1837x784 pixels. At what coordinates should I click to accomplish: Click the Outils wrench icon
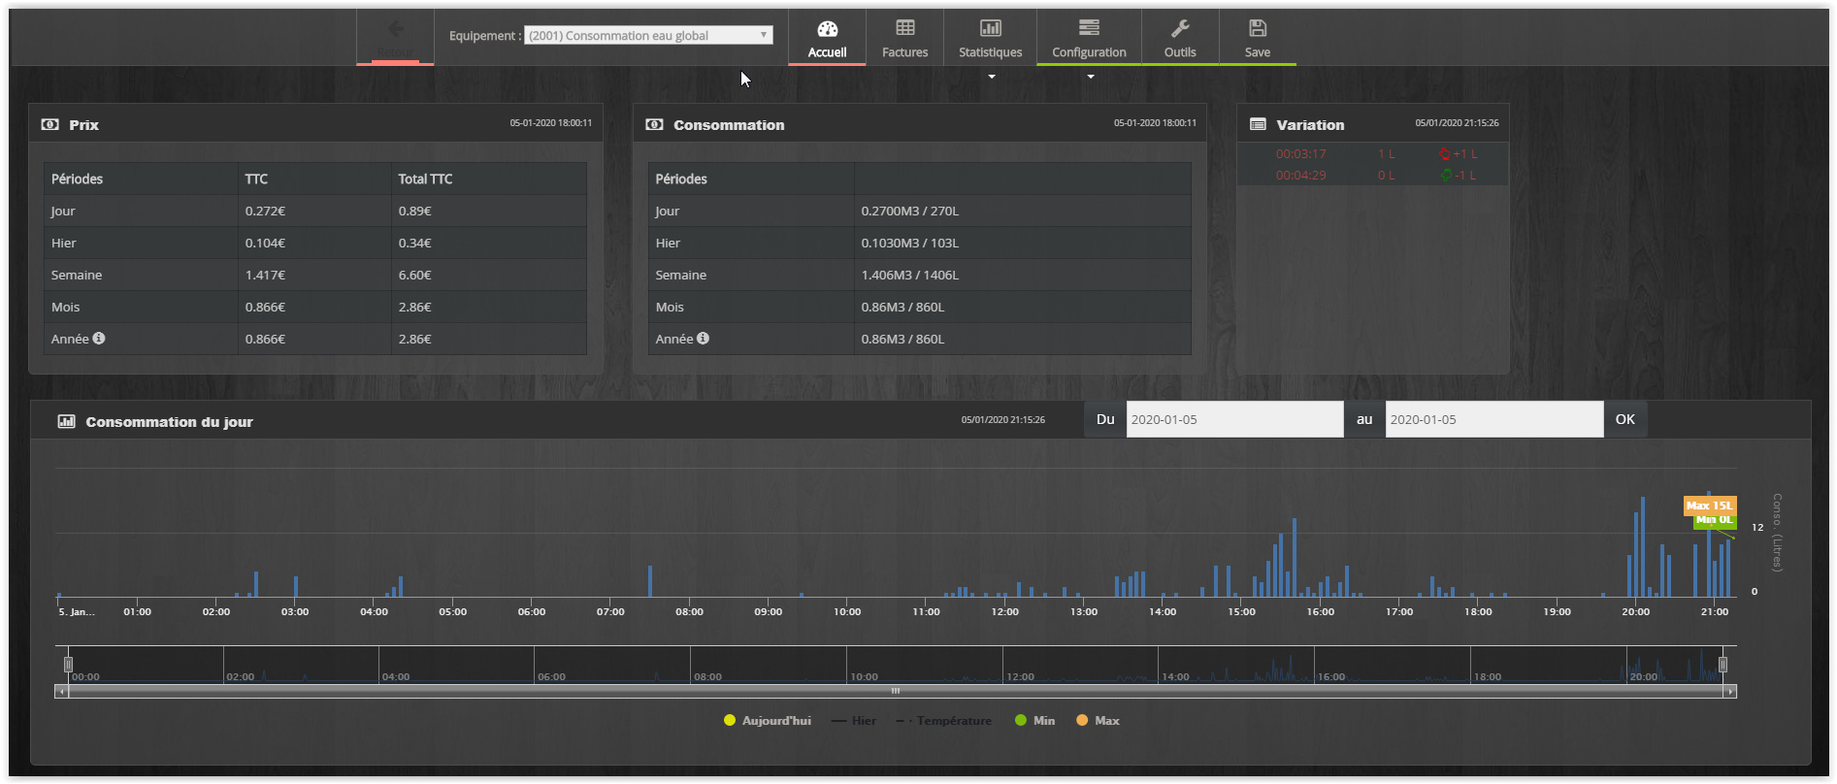1179,28
